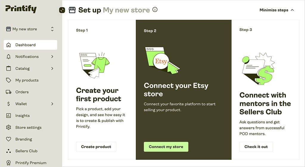Collapse steps with Minimize steps

click(276, 10)
